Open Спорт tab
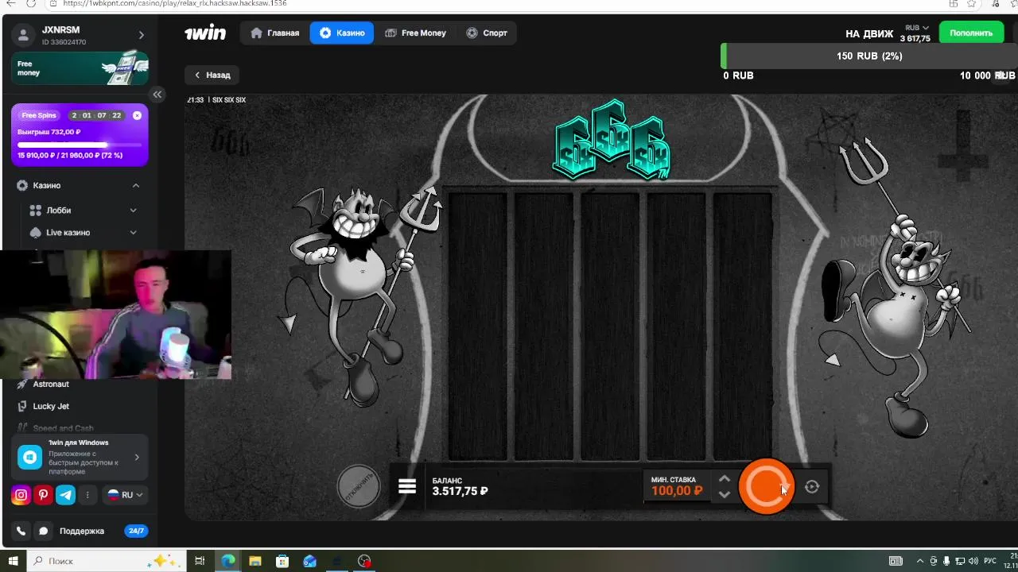 487,33
